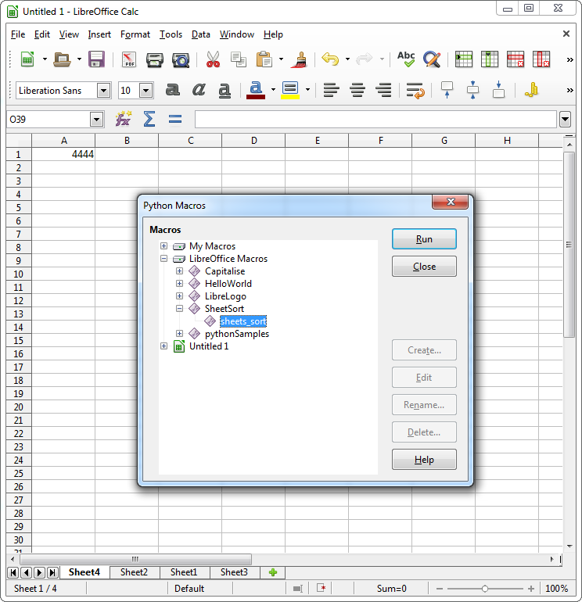582x602 pixels.
Task: Click the Print icon in toolbar
Action: coord(155,59)
